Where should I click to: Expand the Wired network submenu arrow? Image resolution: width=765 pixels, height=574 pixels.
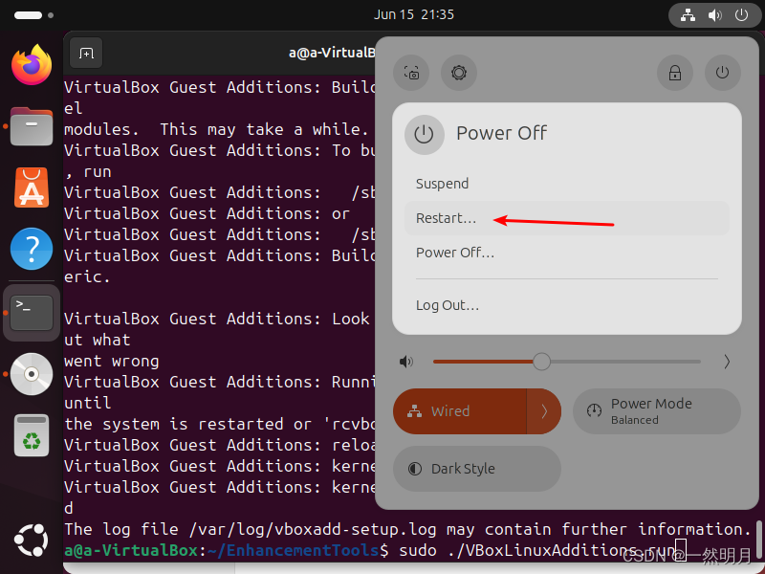tap(544, 411)
